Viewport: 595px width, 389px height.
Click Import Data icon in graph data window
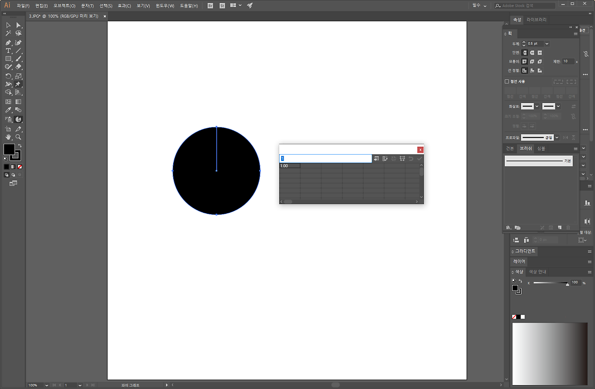(376, 159)
